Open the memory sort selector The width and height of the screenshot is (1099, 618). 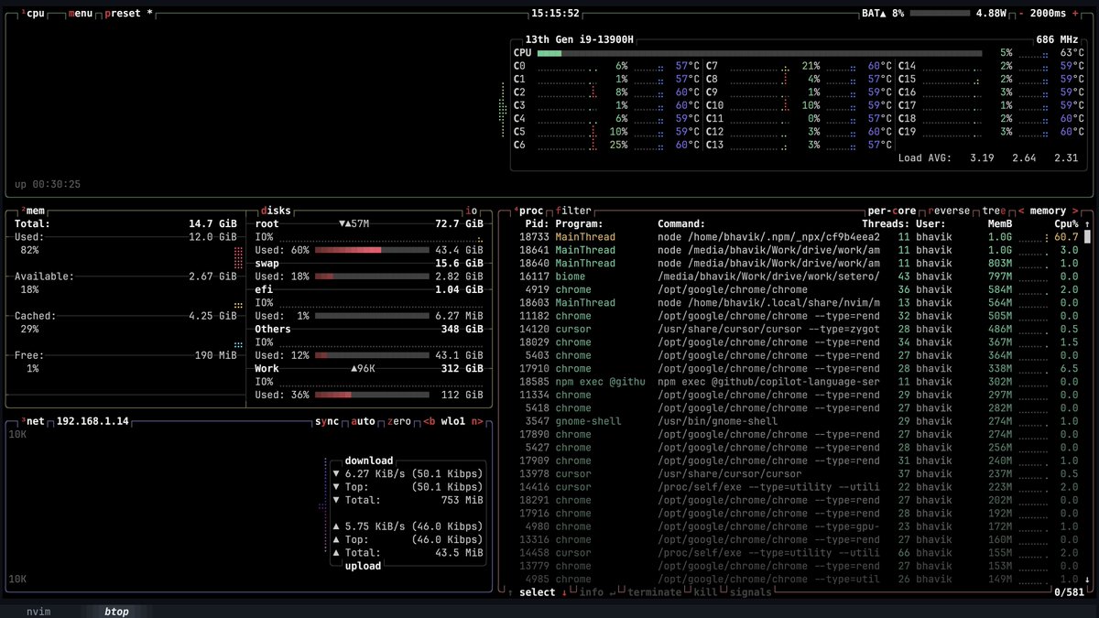coord(1048,211)
